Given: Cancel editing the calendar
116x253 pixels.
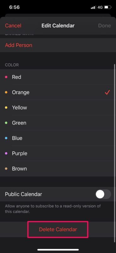Looking at the screenshot, I should point(13,26).
